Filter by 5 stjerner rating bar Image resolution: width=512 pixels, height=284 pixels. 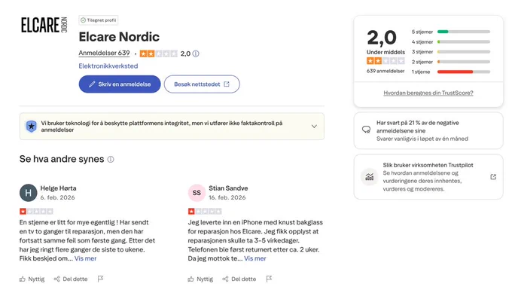coord(451,32)
